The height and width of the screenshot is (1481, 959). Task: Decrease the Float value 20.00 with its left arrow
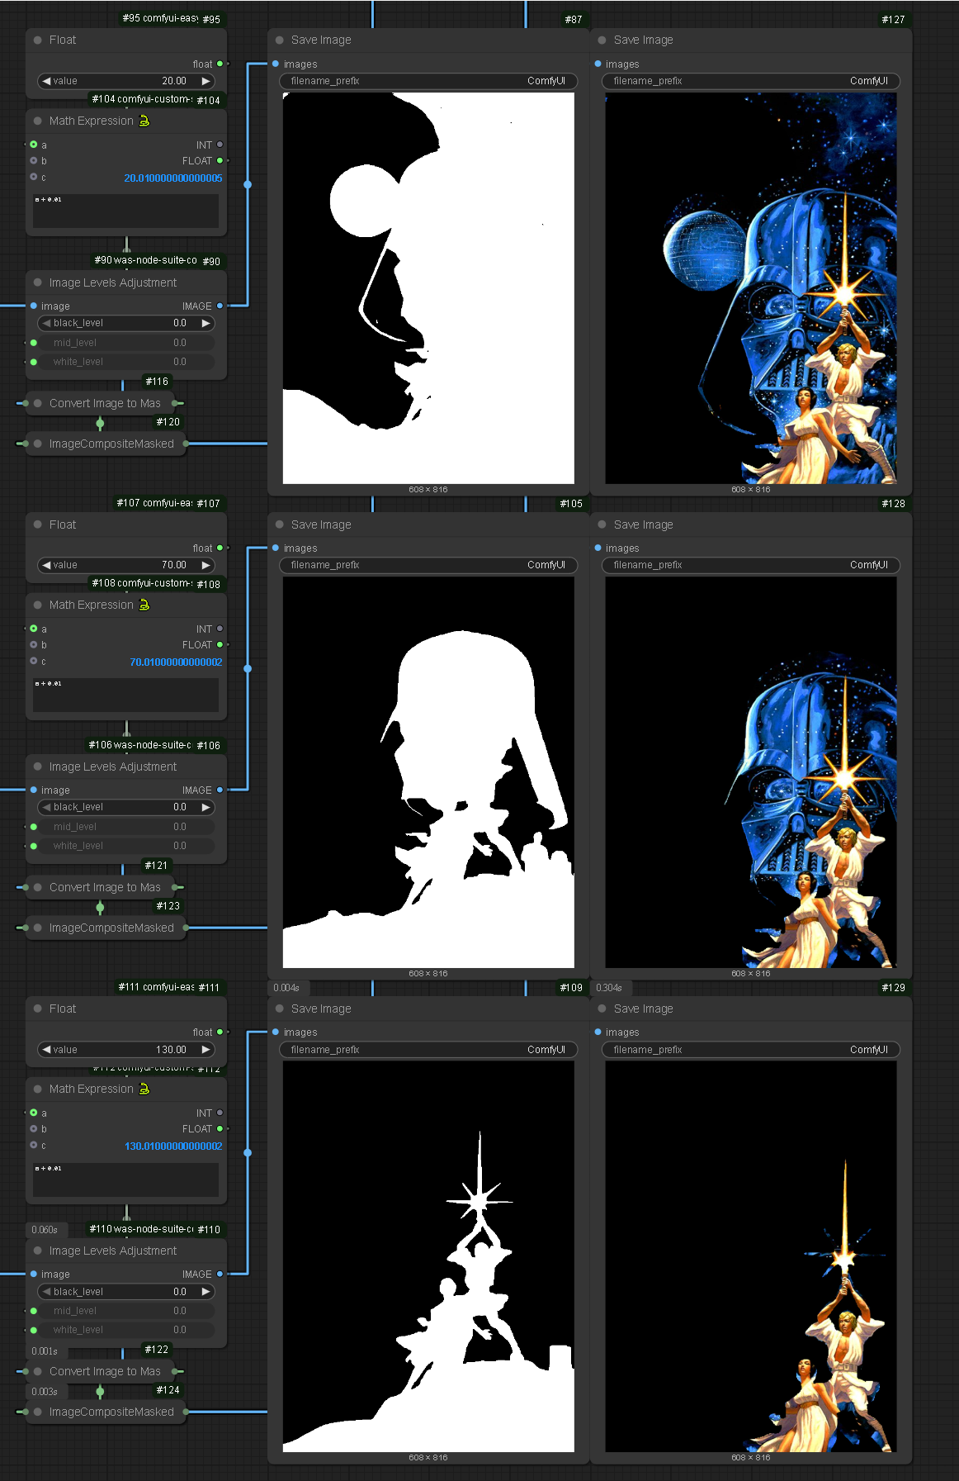click(x=46, y=81)
